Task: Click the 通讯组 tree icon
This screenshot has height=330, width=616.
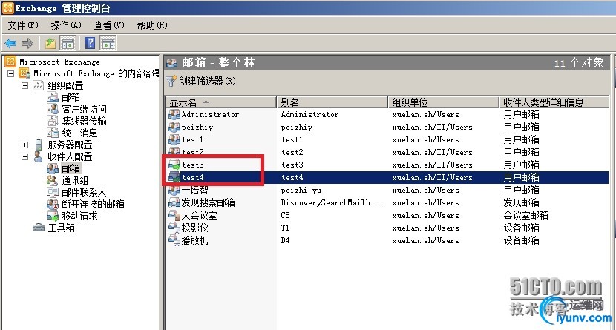Action: [53, 180]
